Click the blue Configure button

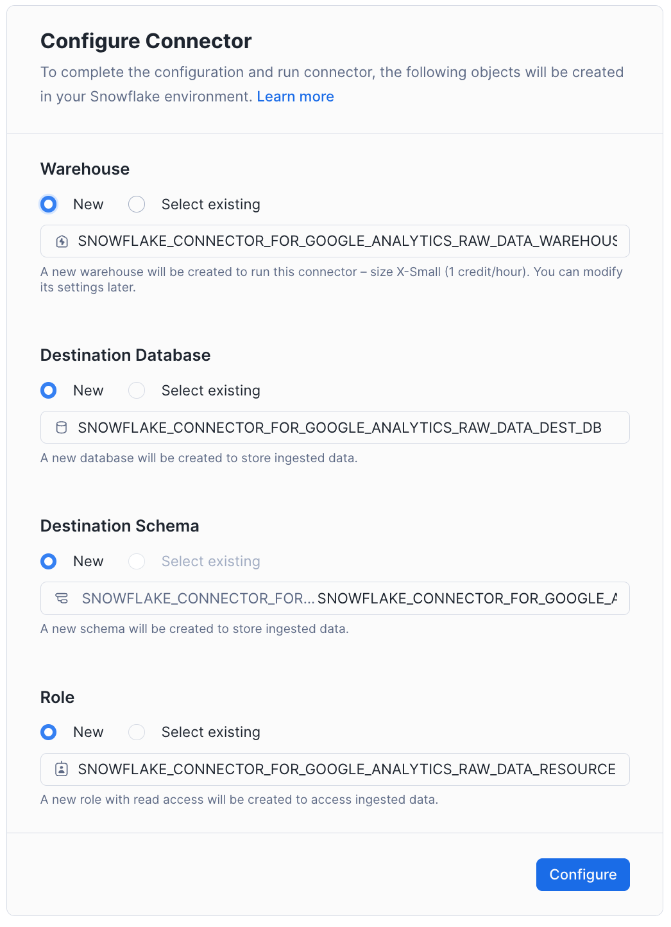pos(583,874)
